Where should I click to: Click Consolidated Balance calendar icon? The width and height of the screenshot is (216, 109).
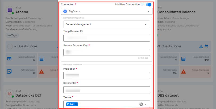(206, 46)
